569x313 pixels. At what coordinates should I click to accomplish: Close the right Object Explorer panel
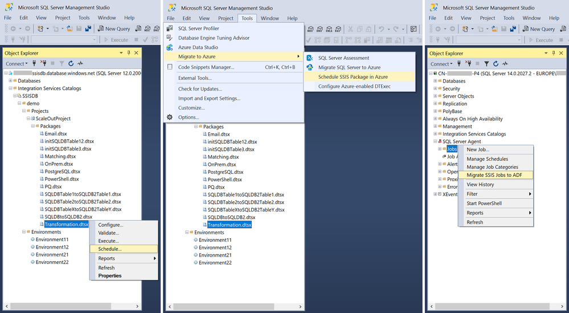pyautogui.click(x=562, y=54)
